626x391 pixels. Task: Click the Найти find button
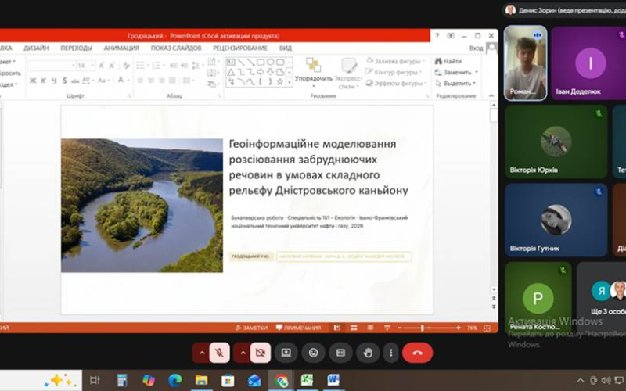click(448, 61)
